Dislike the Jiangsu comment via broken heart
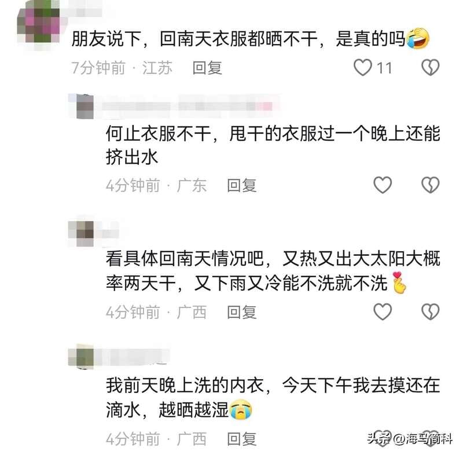The height and width of the screenshot is (455, 463). pyautogui.click(x=430, y=68)
